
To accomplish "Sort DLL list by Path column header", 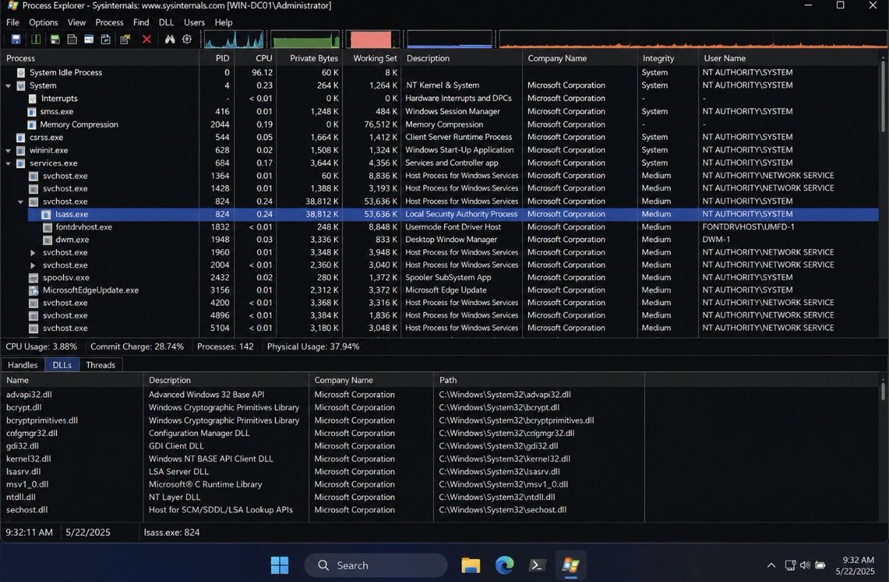I will [x=539, y=380].
